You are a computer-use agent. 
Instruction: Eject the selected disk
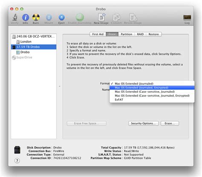click(61, 17)
